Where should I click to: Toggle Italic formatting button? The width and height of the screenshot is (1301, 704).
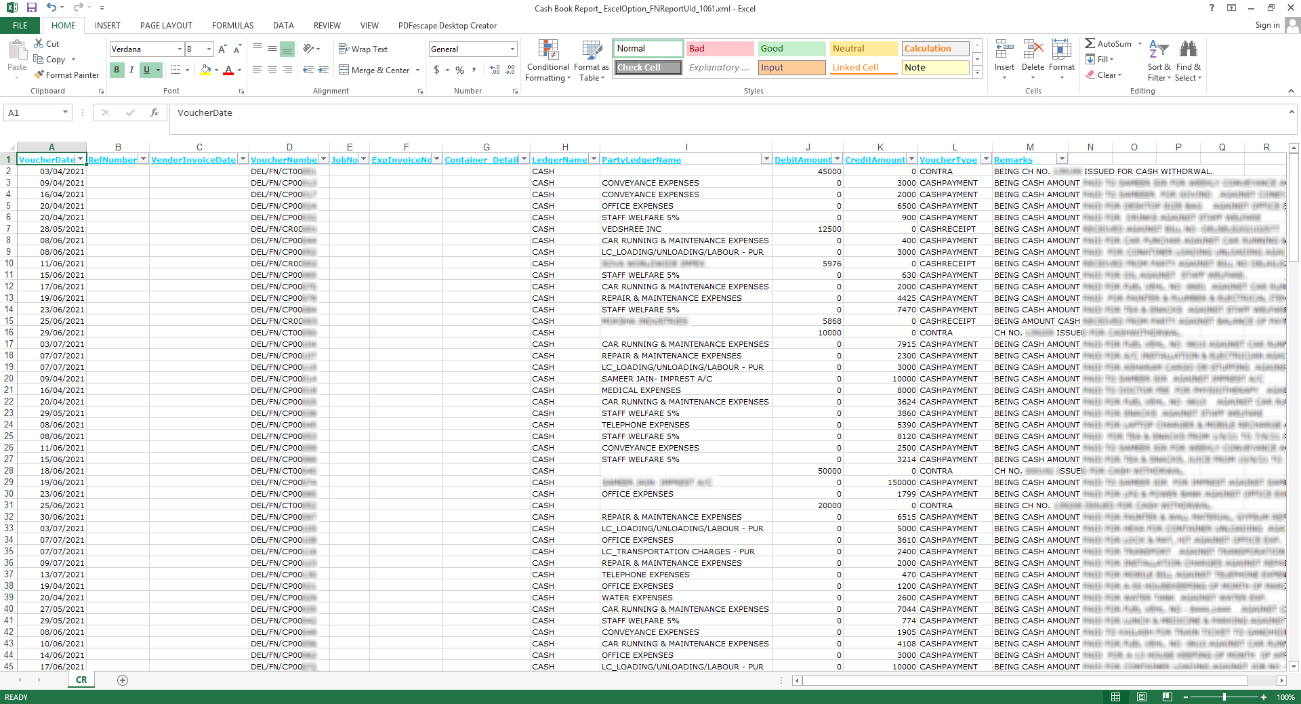[131, 70]
